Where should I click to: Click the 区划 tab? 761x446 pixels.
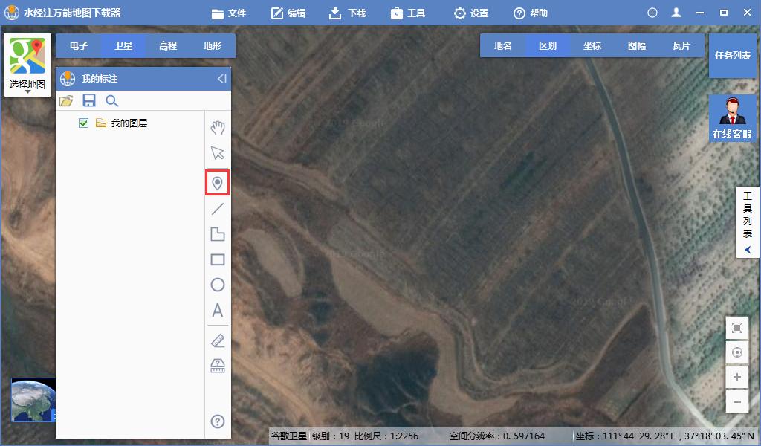pos(548,45)
